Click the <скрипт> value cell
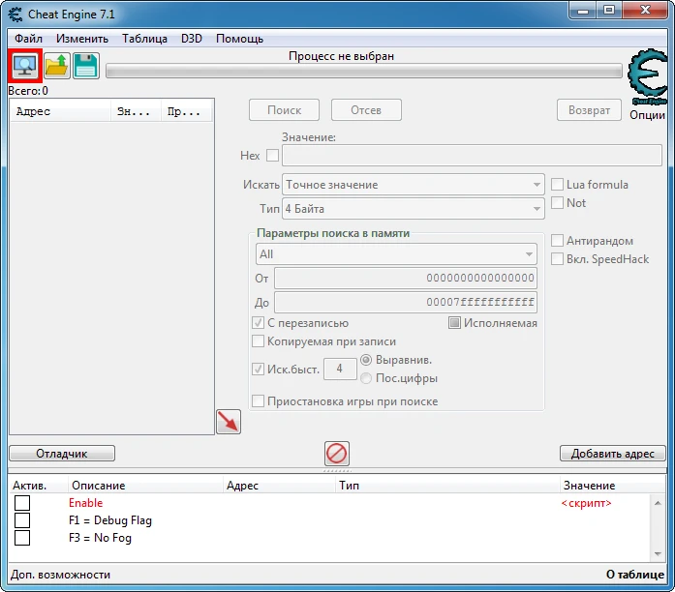The height and width of the screenshot is (592, 675). pyautogui.click(x=586, y=503)
